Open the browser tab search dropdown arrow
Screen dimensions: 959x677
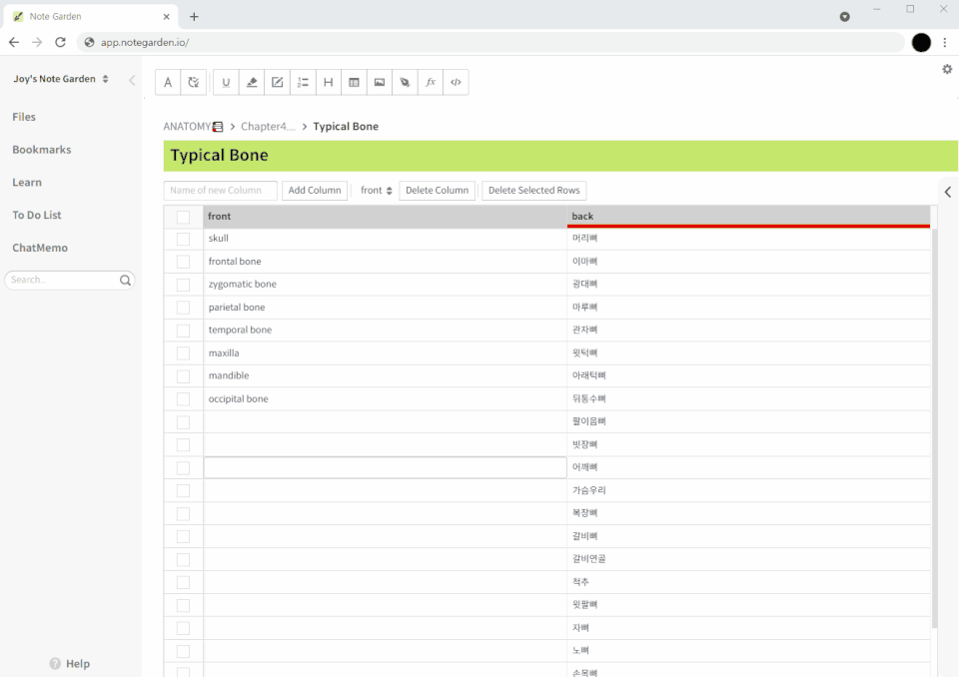[x=845, y=17]
